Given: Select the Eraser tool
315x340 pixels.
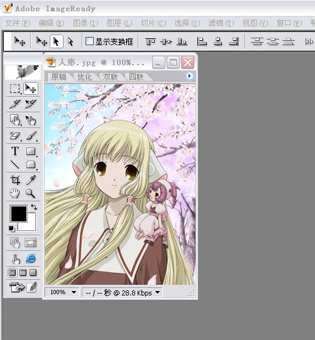Looking at the screenshot, I should [15, 135].
